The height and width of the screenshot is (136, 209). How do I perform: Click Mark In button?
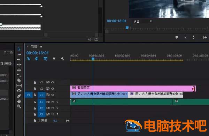(x=186, y=38)
